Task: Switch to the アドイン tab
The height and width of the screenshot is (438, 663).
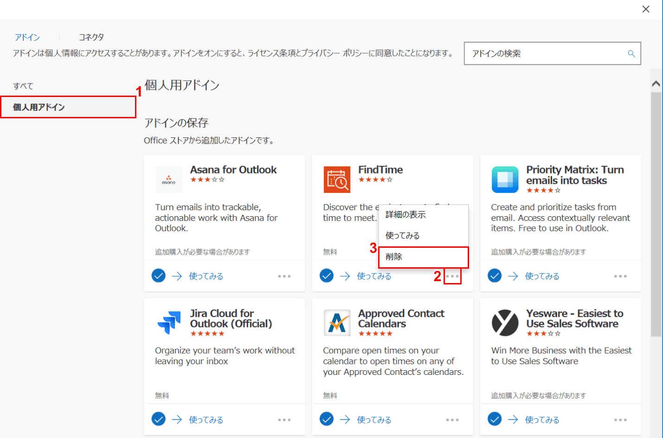Action: pyautogui.click(x=27, y=37)
